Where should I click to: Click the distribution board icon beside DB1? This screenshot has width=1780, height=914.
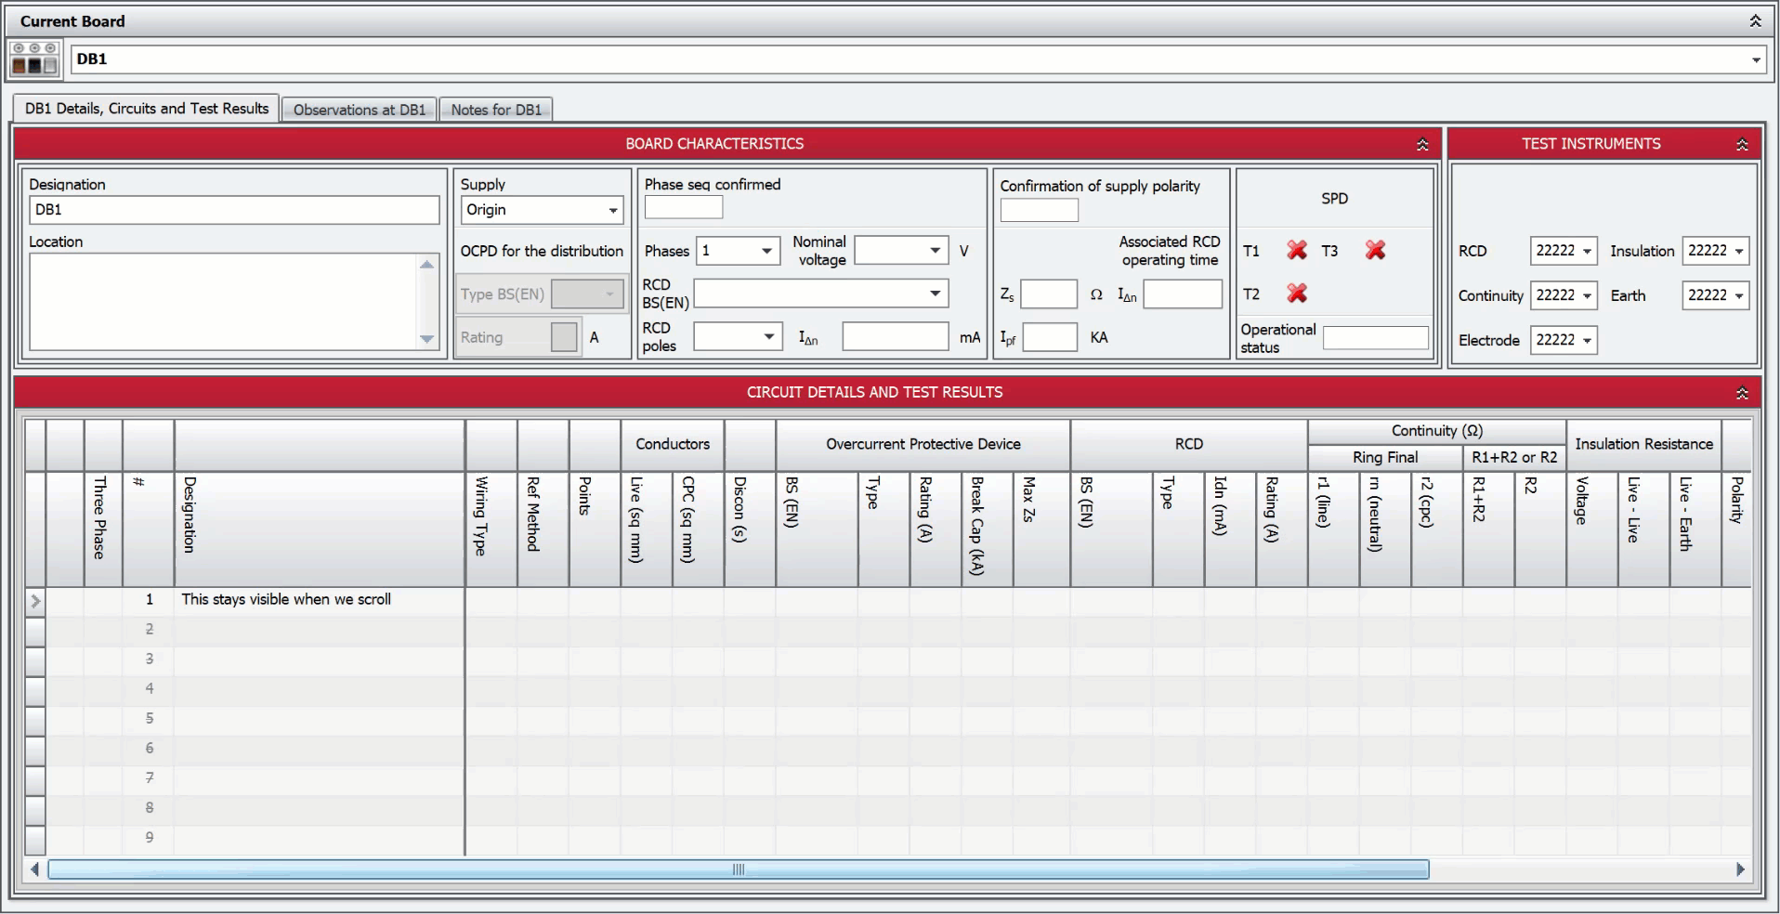pos(35,59)
